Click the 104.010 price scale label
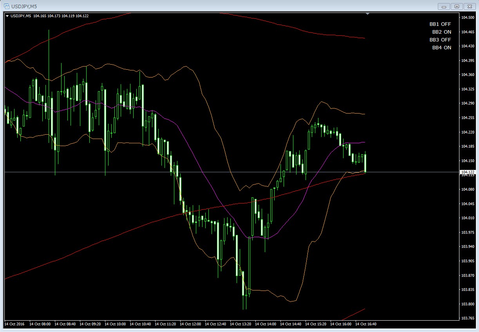 468,218
